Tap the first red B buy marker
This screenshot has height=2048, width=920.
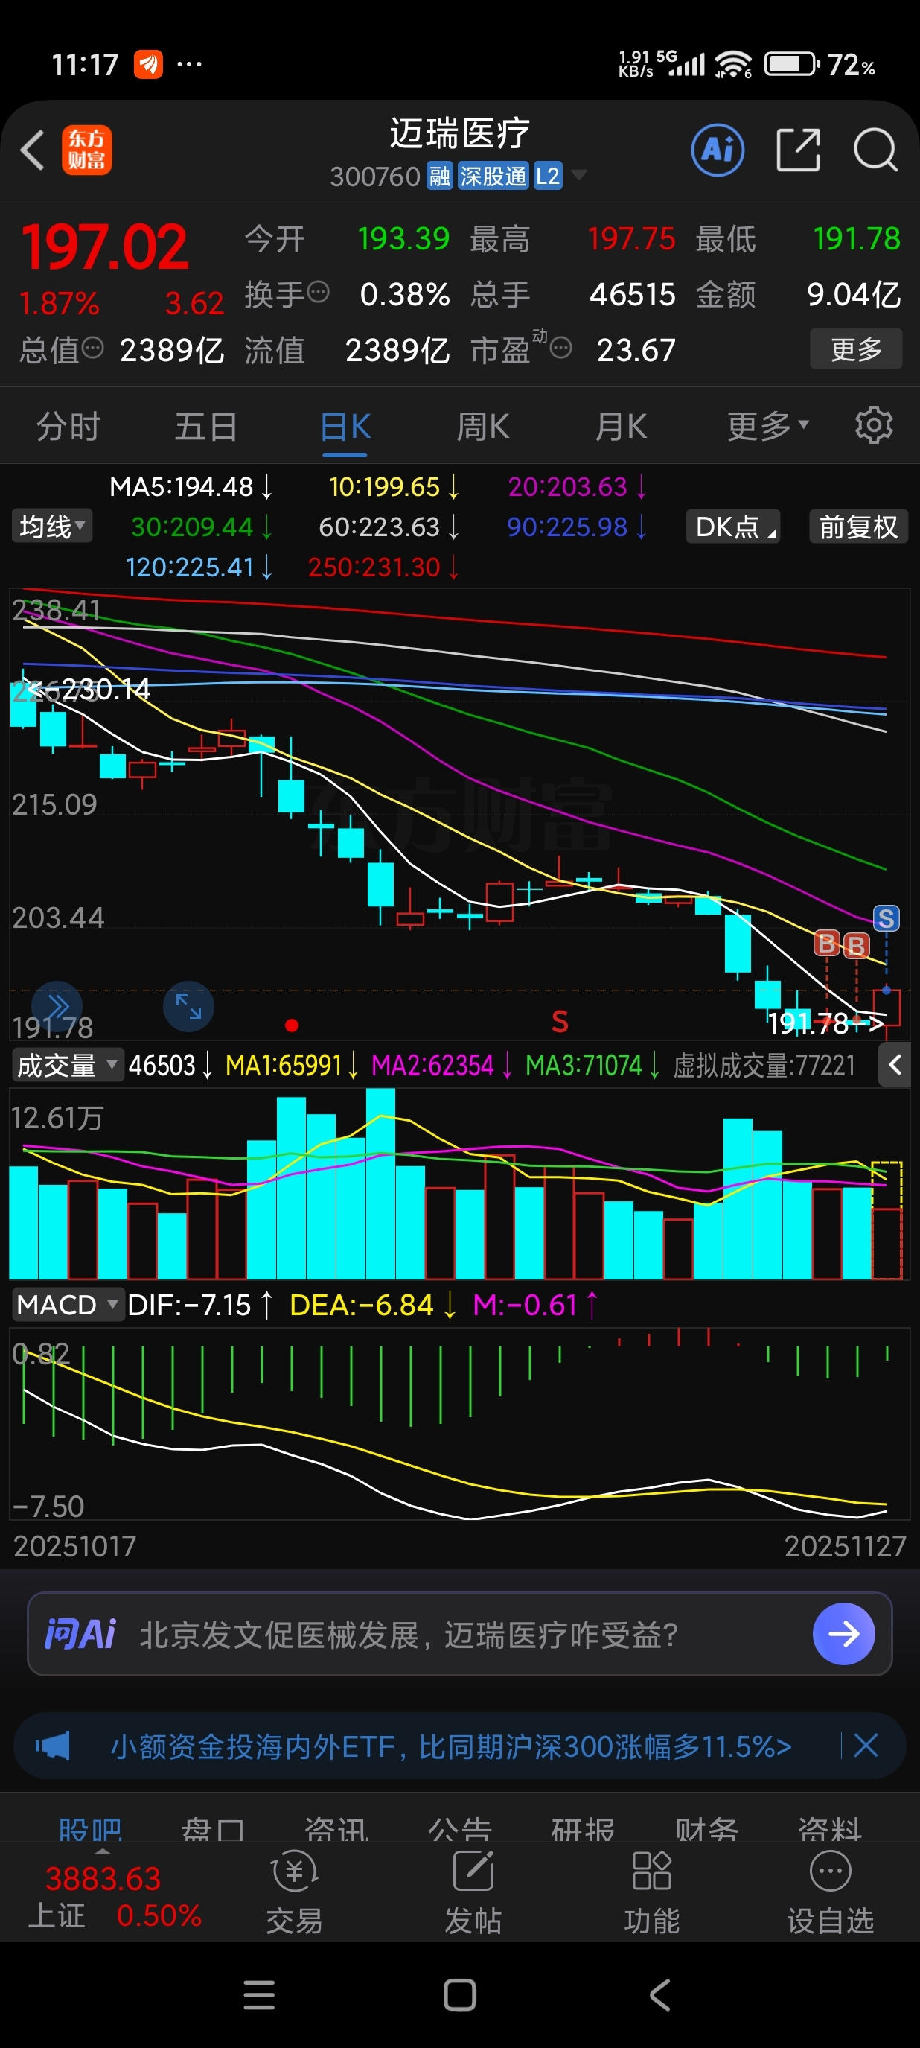[827, 944]
